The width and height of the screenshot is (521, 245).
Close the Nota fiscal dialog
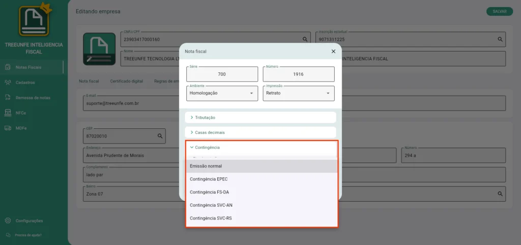[x=333, y=51]
